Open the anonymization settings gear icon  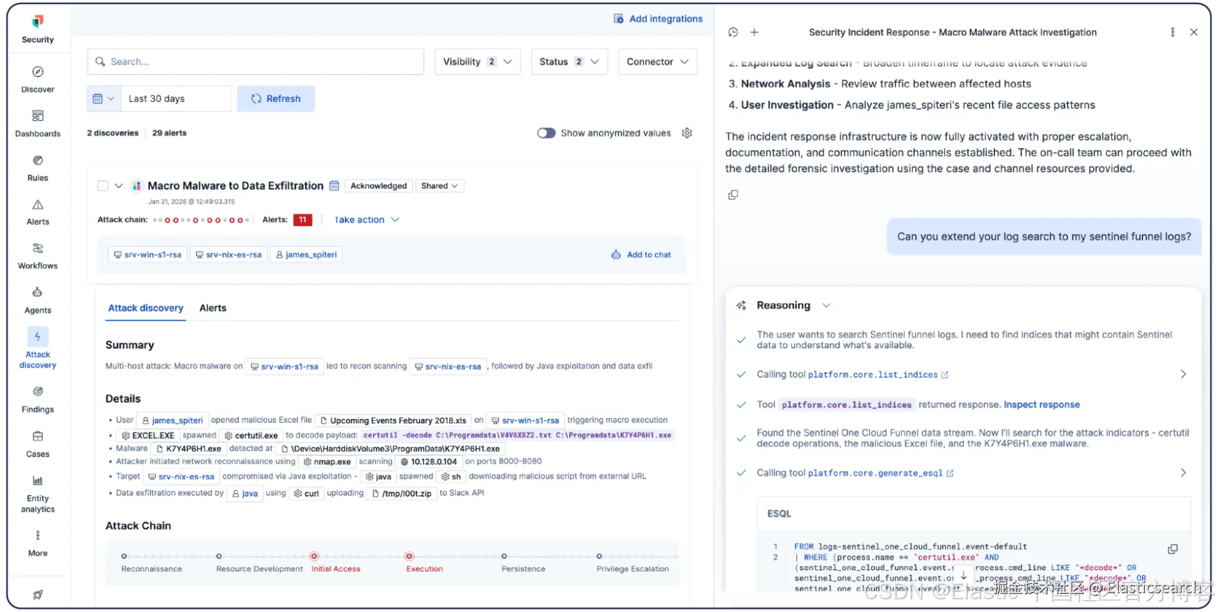pyautogui.click(x=687, y=133)
